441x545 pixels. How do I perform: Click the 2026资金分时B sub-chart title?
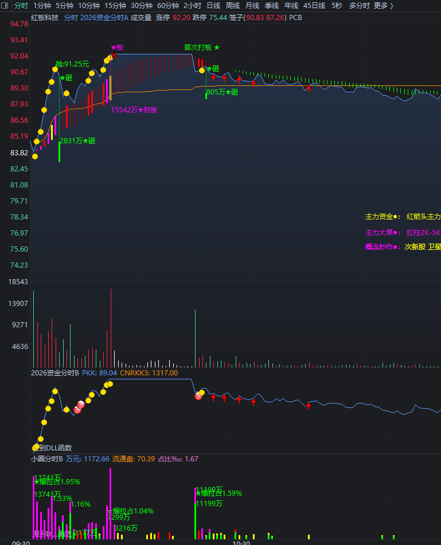click(x=55, y=373)
